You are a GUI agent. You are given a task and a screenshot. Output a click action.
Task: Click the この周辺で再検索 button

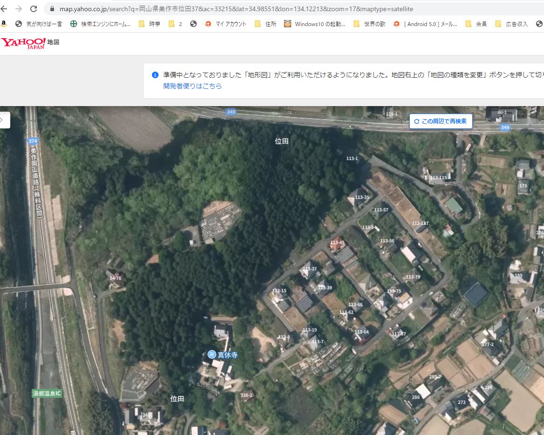[441, 121]
